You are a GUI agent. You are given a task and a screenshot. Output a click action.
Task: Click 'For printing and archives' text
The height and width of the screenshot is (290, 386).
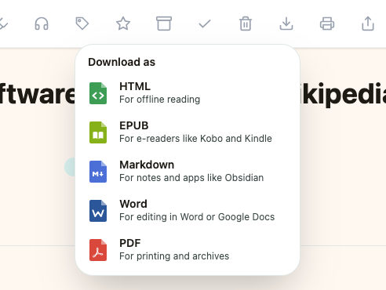coord(174,256)
